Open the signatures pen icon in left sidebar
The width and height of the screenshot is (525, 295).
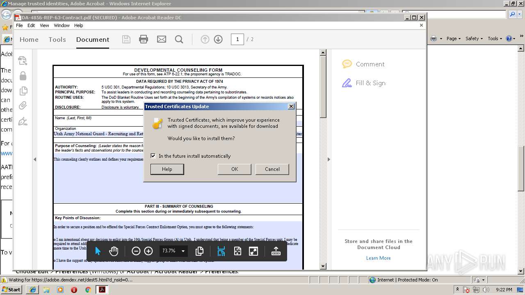coord(23,121)
